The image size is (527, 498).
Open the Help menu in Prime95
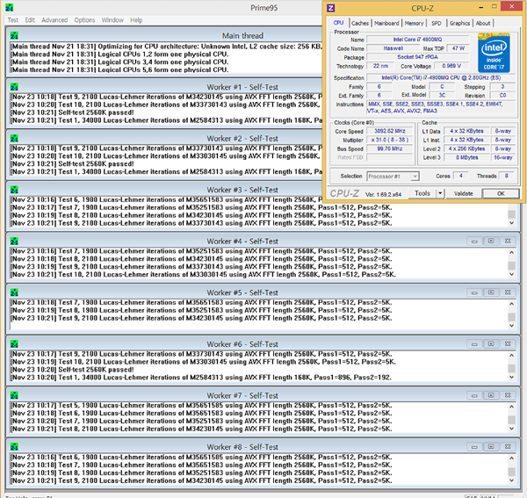(136, 20)
